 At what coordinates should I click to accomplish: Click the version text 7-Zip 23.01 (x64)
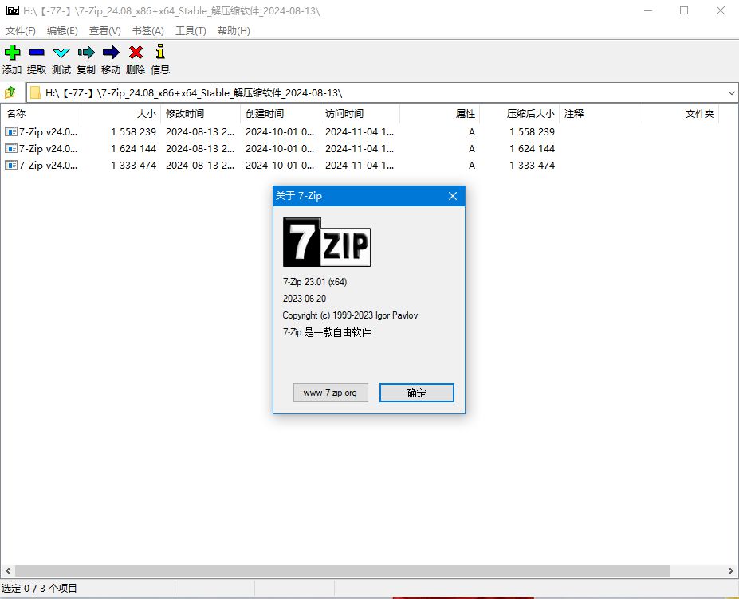click(315, 282)
